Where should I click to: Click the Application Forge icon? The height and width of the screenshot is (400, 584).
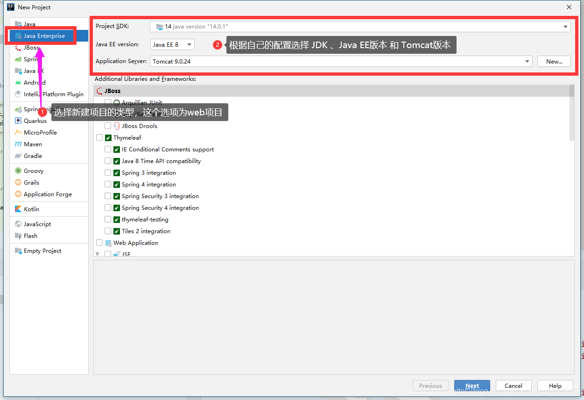point(18,194)
